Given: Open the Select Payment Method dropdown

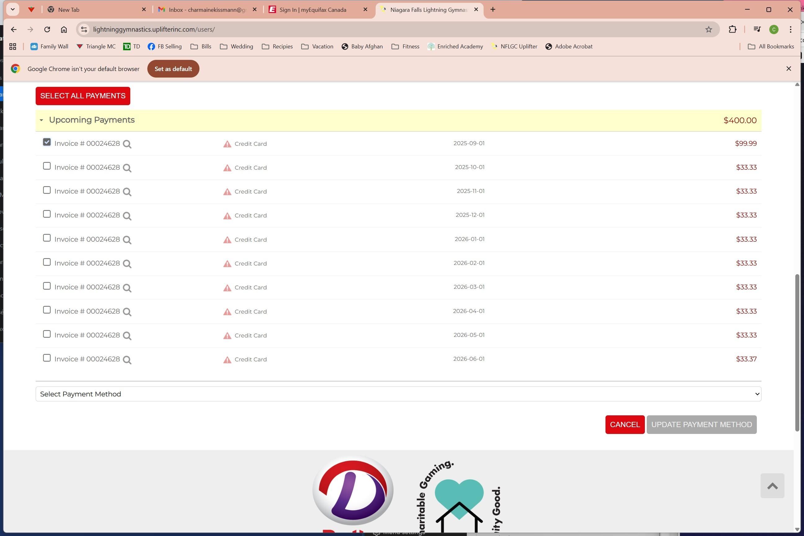Looking at the screenshot, I should pyautogui.click(x=398, y=394).
